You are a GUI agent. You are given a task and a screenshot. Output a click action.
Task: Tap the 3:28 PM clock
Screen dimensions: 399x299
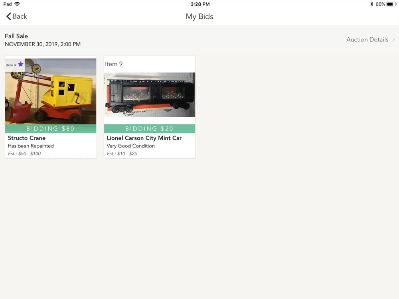click(x=200, y=4)
